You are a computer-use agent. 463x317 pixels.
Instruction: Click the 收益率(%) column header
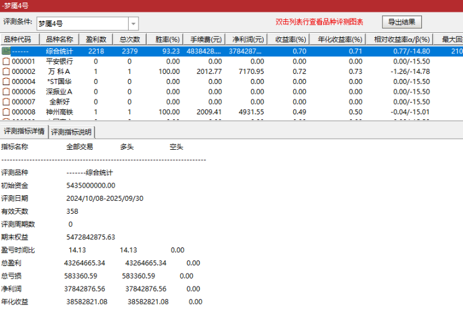[288, 39]
